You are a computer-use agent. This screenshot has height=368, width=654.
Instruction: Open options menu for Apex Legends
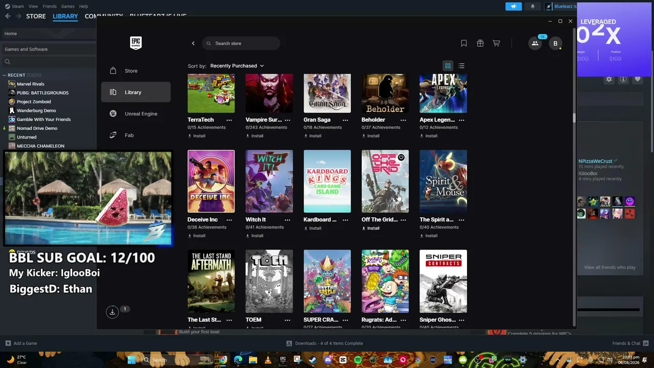pos(461,120)
